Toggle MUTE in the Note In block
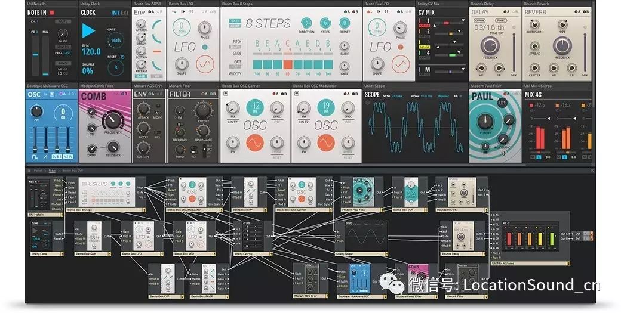The height and width of the screenshot is (313, 621). coord(62,21)
